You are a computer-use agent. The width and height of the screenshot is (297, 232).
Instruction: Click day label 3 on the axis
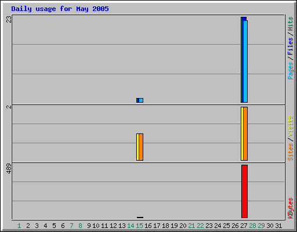[37, 226]
